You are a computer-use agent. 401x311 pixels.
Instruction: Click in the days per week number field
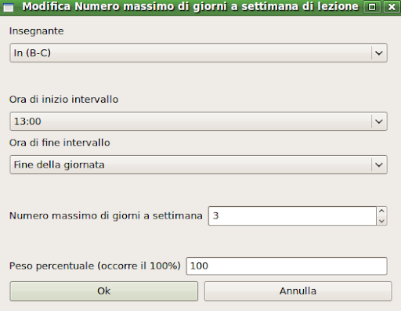292,215
